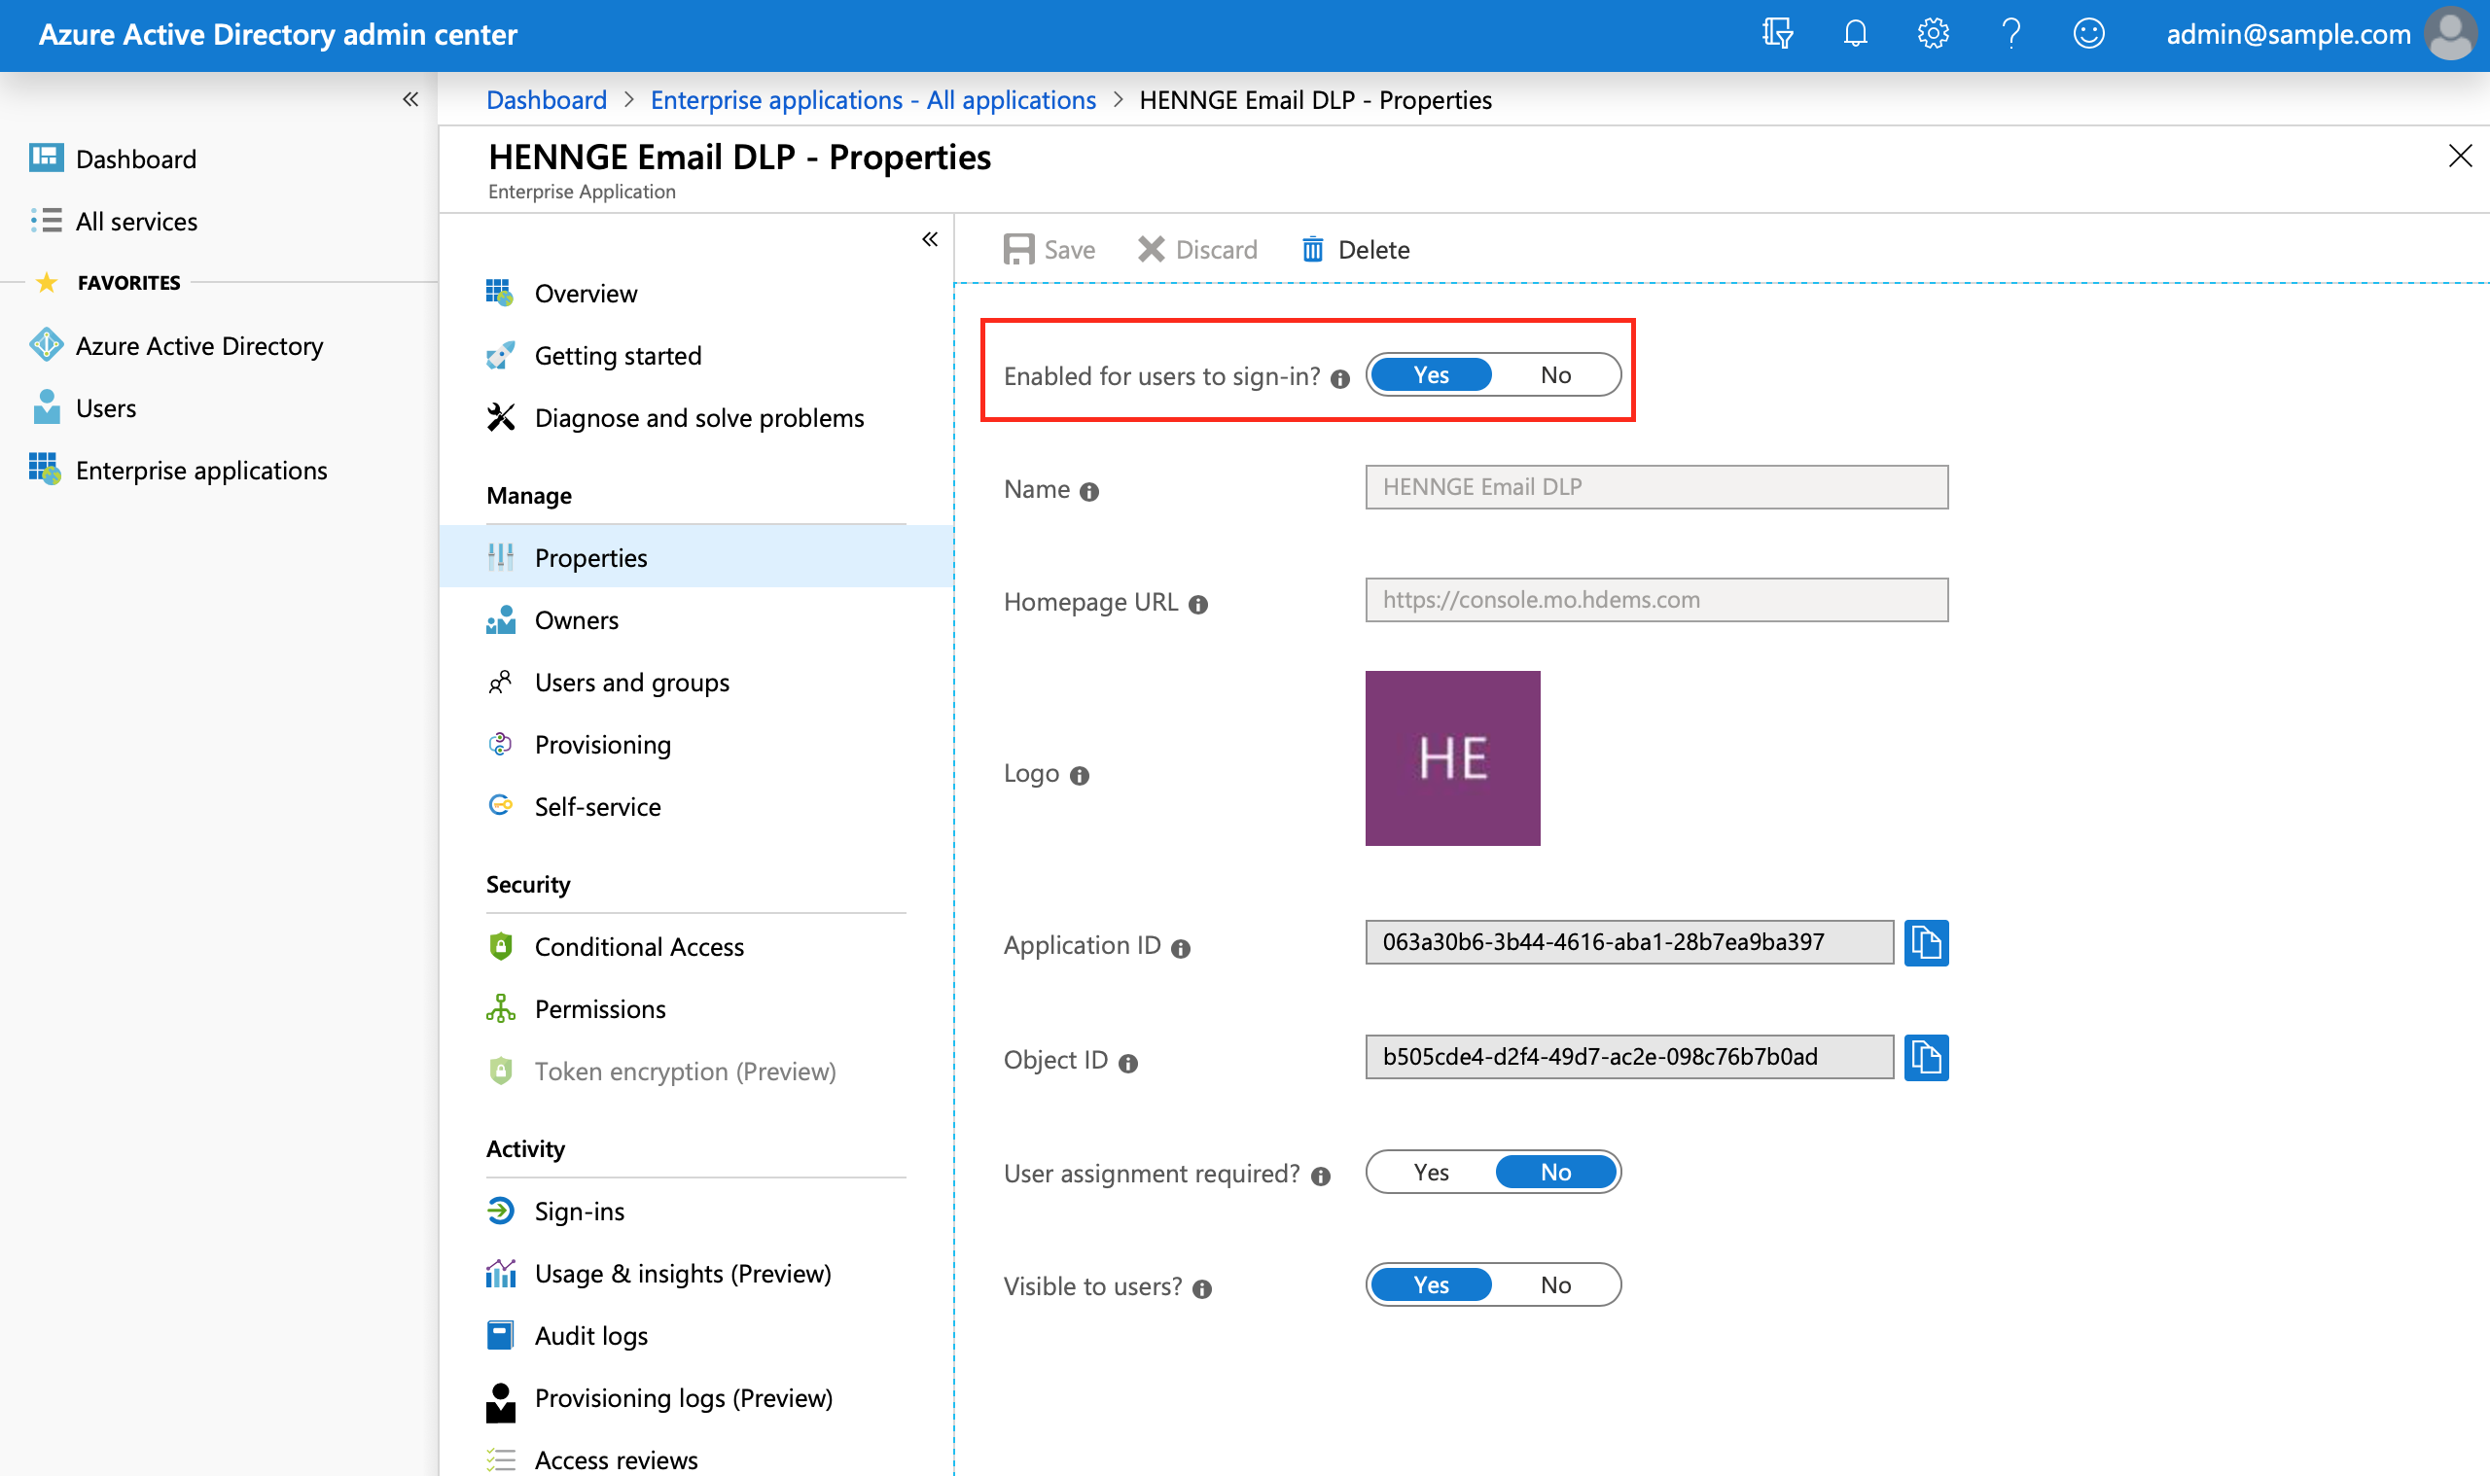Open the directory and subscription filter icon
2490x1476 pixels.
(x=1777, y=34)
